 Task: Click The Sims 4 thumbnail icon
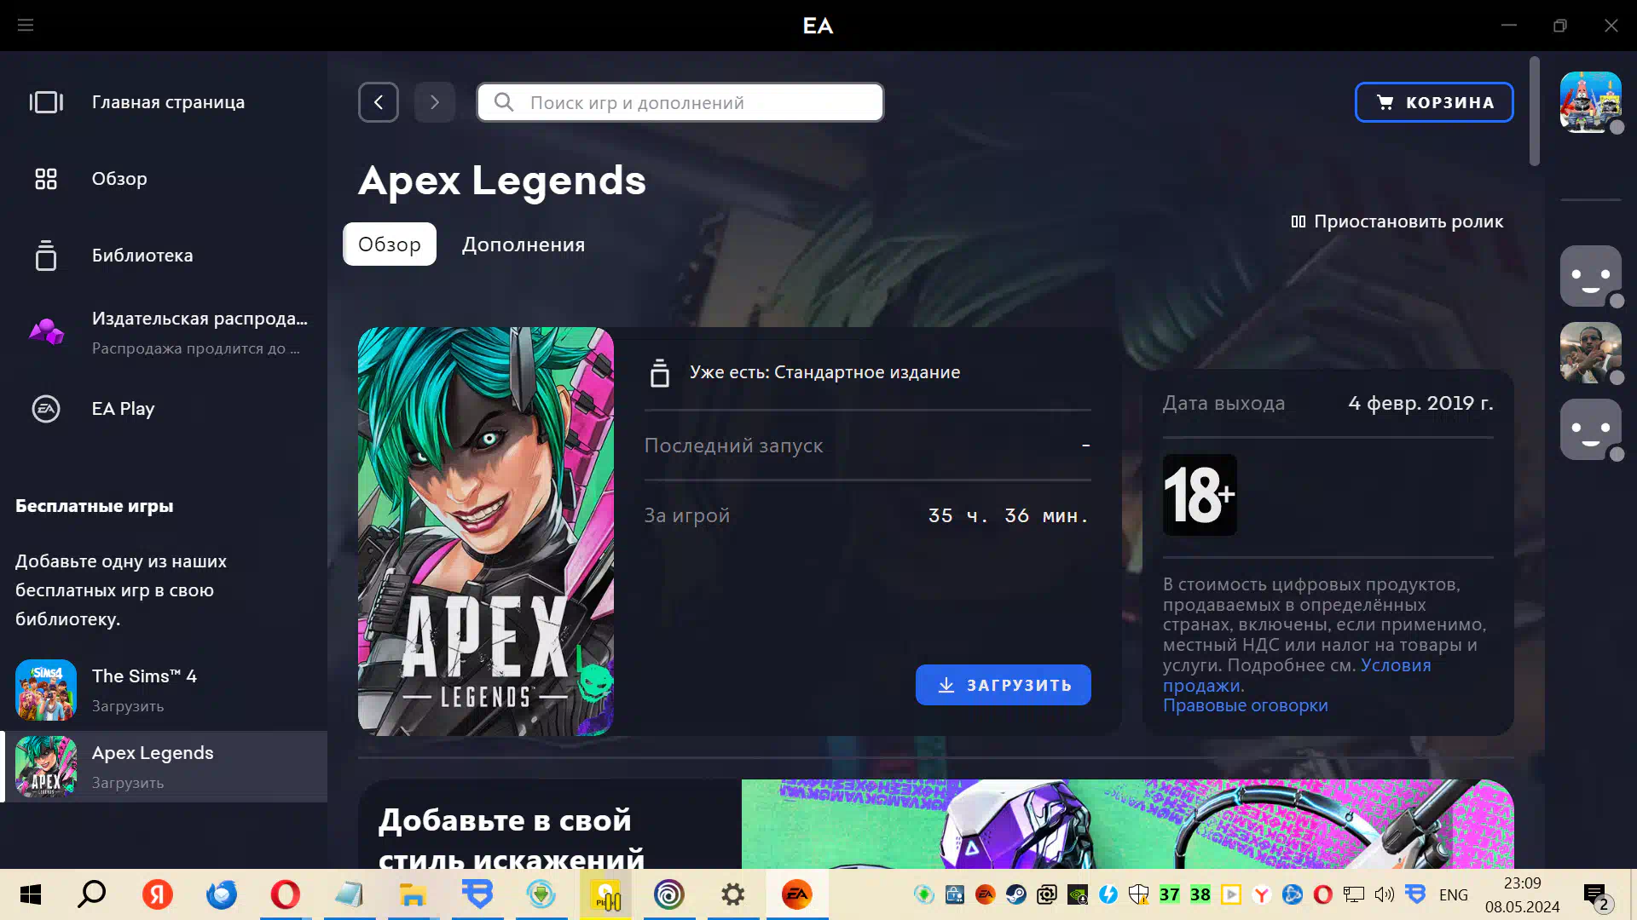[x=46, y=690]
